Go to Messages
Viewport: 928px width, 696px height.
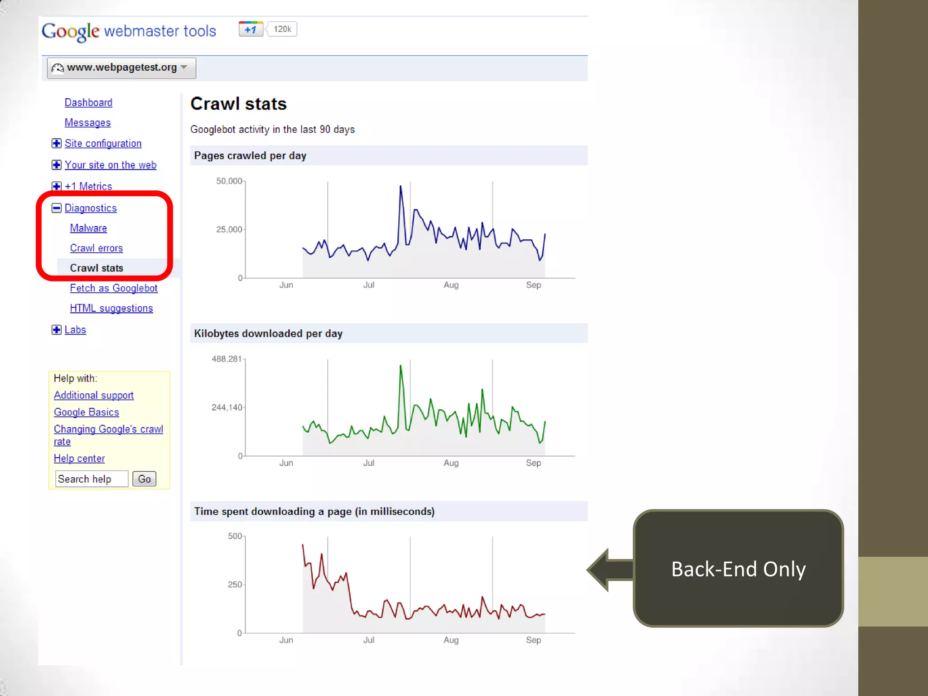coord(87,123)
